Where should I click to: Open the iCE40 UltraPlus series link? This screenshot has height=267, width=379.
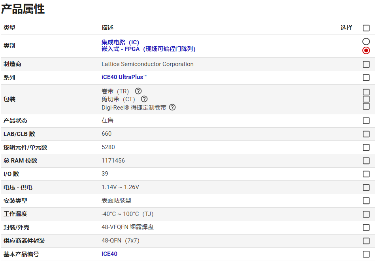point(124,77)
